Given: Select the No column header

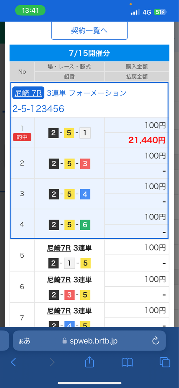Looking at the screenshot, I should pos(22,72).
